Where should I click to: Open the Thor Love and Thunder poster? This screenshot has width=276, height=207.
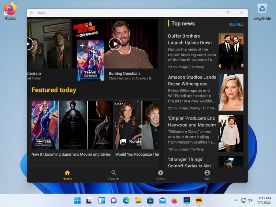coord(90,60)
